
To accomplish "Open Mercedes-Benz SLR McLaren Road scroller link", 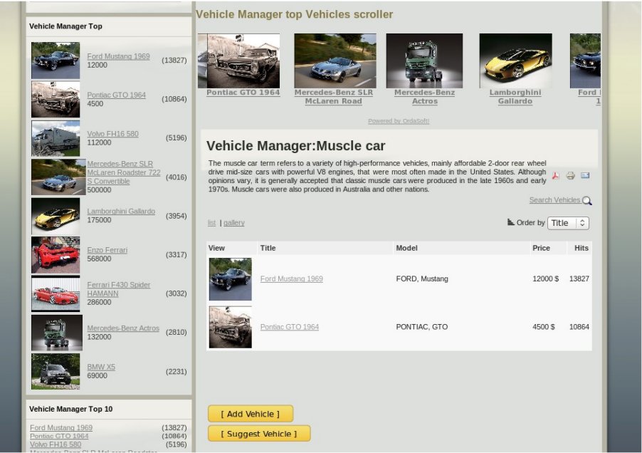I will click(x=333, y=97).
